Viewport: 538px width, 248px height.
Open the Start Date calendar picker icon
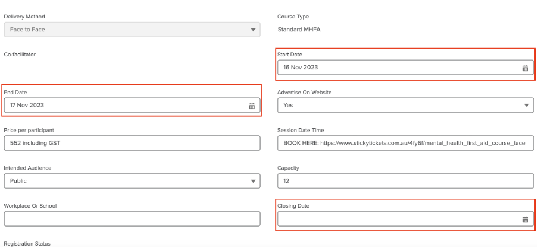click(x=525, y=68)
